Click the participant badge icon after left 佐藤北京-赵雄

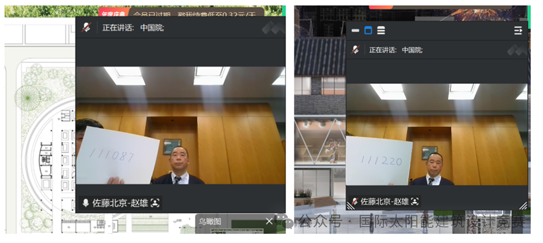(x=156, y=203)
